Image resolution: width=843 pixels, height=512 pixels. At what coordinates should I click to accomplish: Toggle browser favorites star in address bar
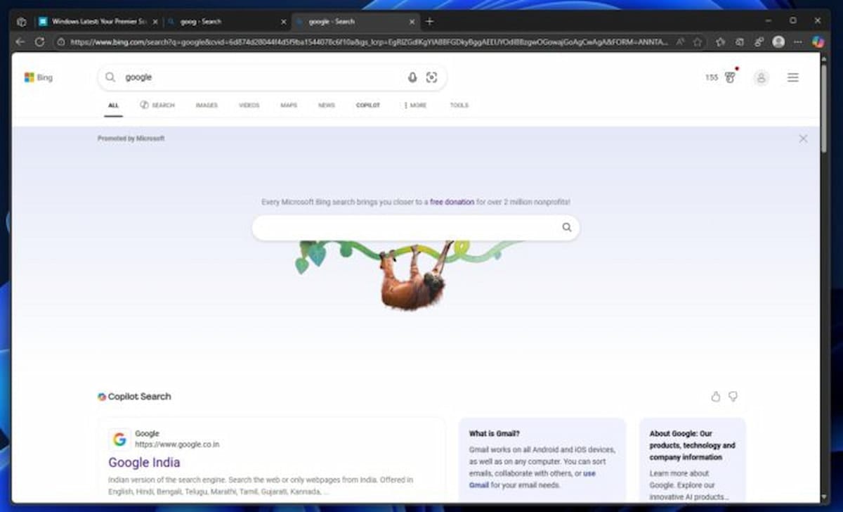tap(697, 41)
